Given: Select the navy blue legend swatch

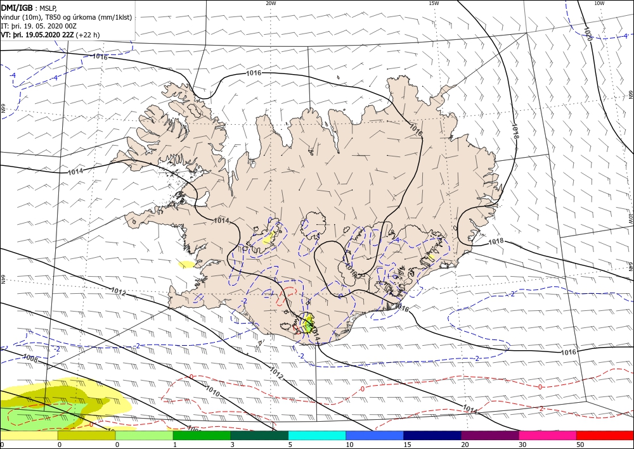Looking at the screenshot, I should pyautogui.click(x=432, y=435).
